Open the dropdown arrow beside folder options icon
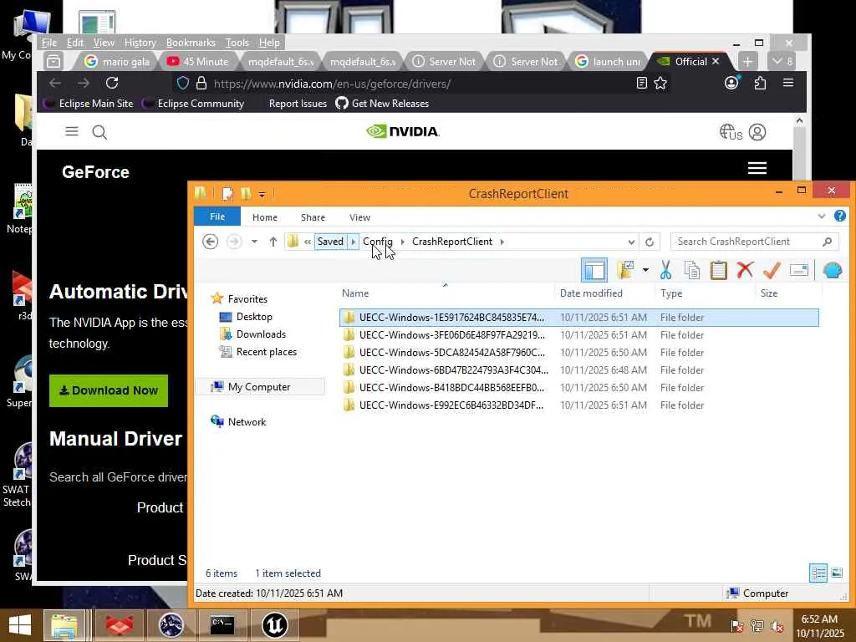 coord(645,270)
